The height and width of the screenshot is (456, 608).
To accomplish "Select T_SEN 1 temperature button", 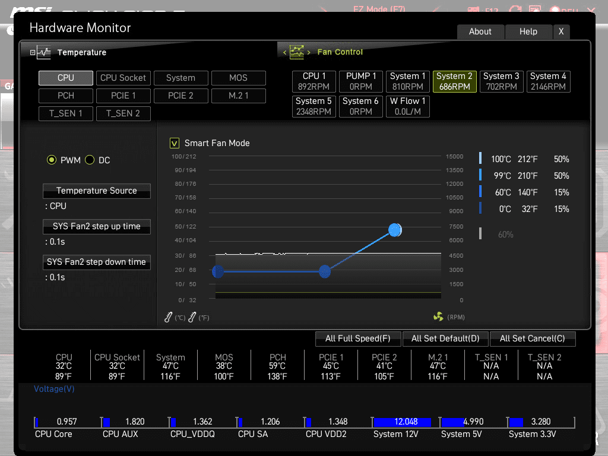I will [66, 113].
